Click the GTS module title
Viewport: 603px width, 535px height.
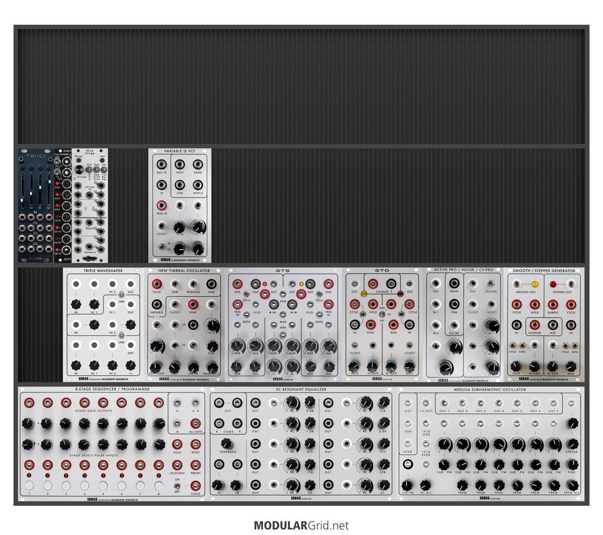[283, 271]
